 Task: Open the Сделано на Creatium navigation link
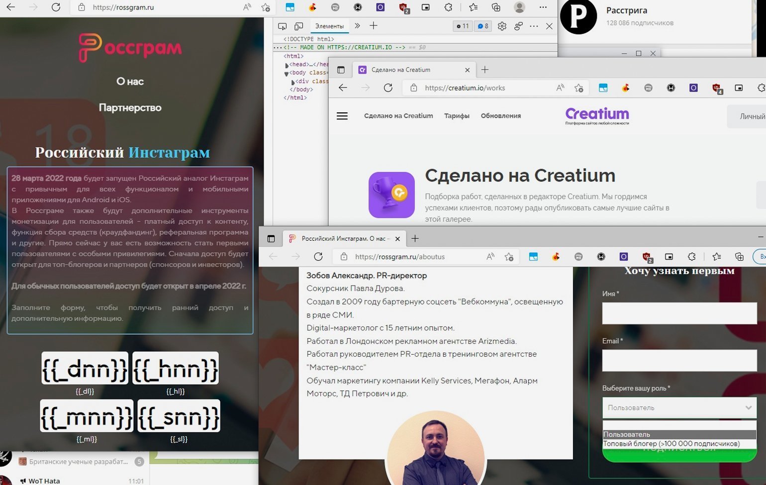398,116
